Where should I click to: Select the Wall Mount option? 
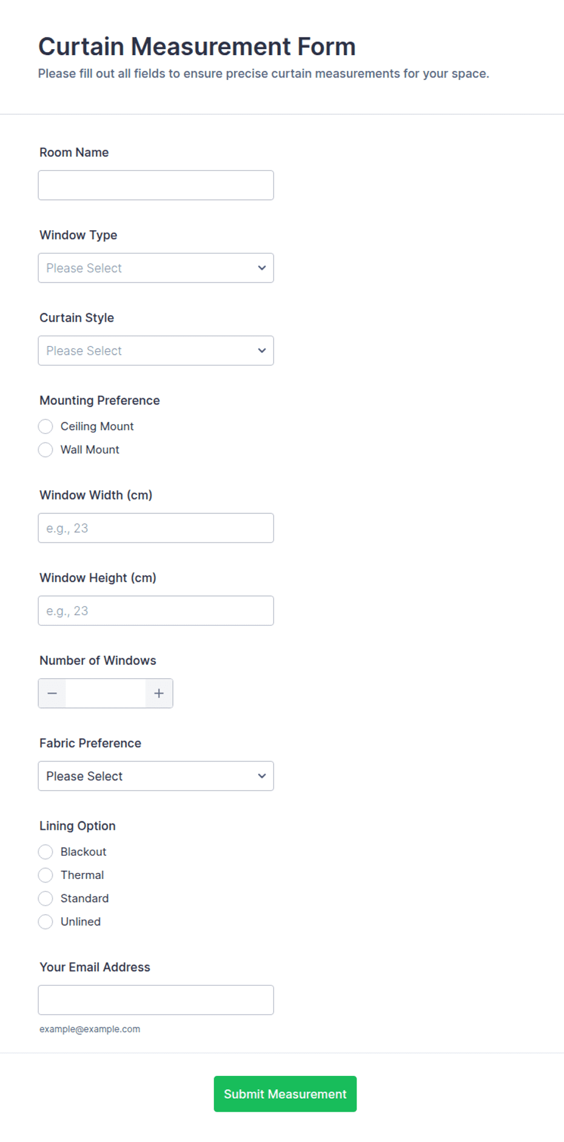click(x=45, y=450)
